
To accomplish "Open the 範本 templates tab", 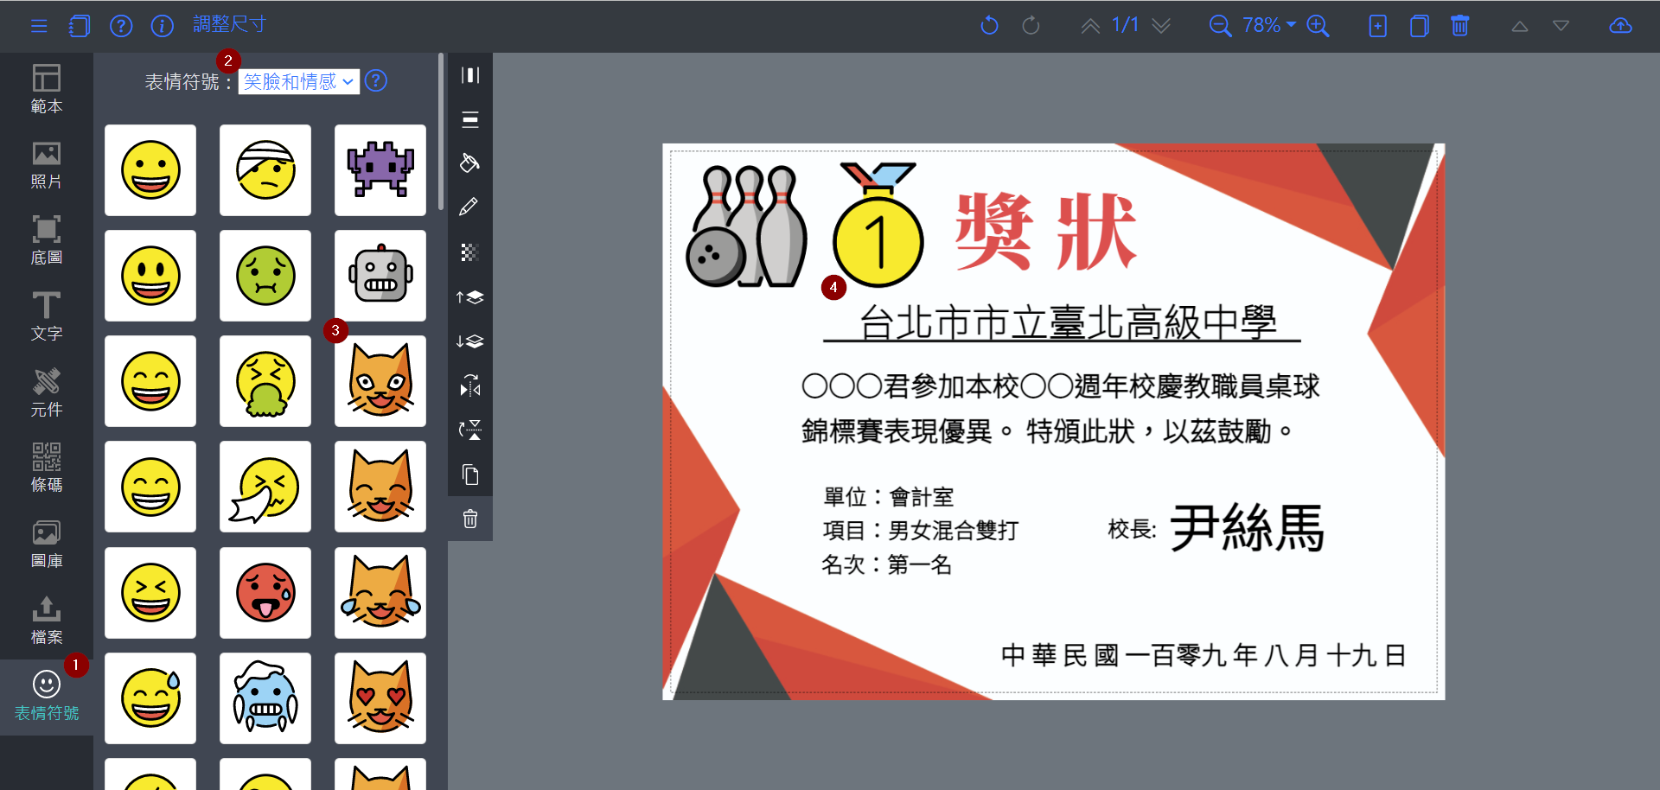I will 47,89.
